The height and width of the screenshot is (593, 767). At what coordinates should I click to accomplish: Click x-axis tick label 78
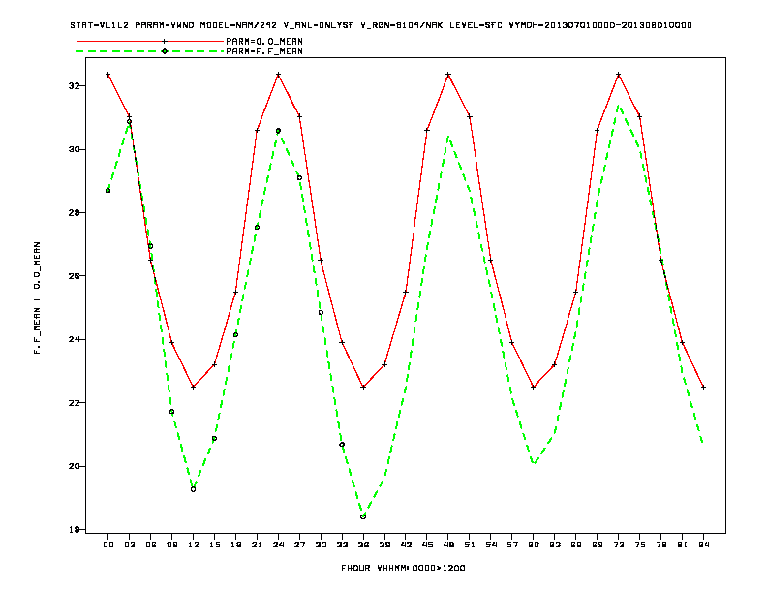click(660, 545)
